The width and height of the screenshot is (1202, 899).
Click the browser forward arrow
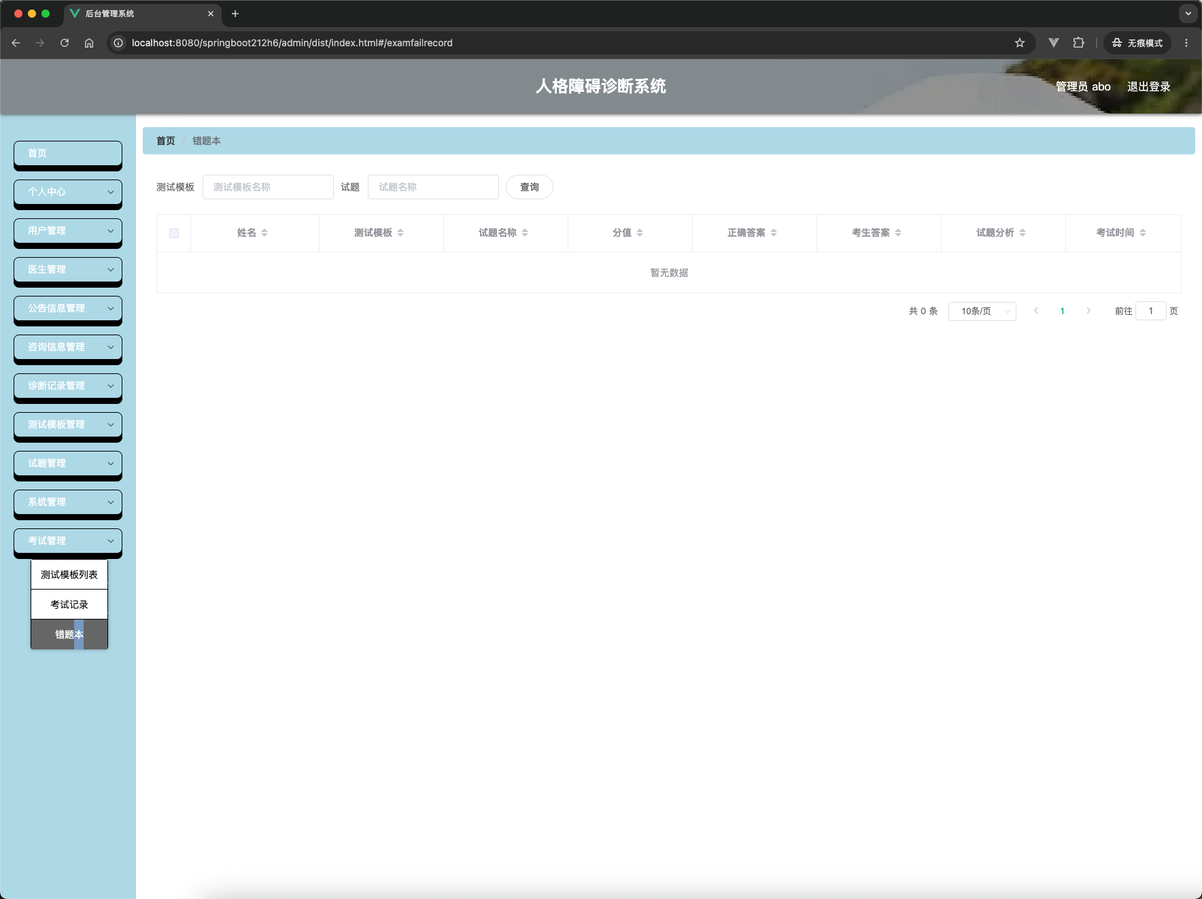pos(40,43)
